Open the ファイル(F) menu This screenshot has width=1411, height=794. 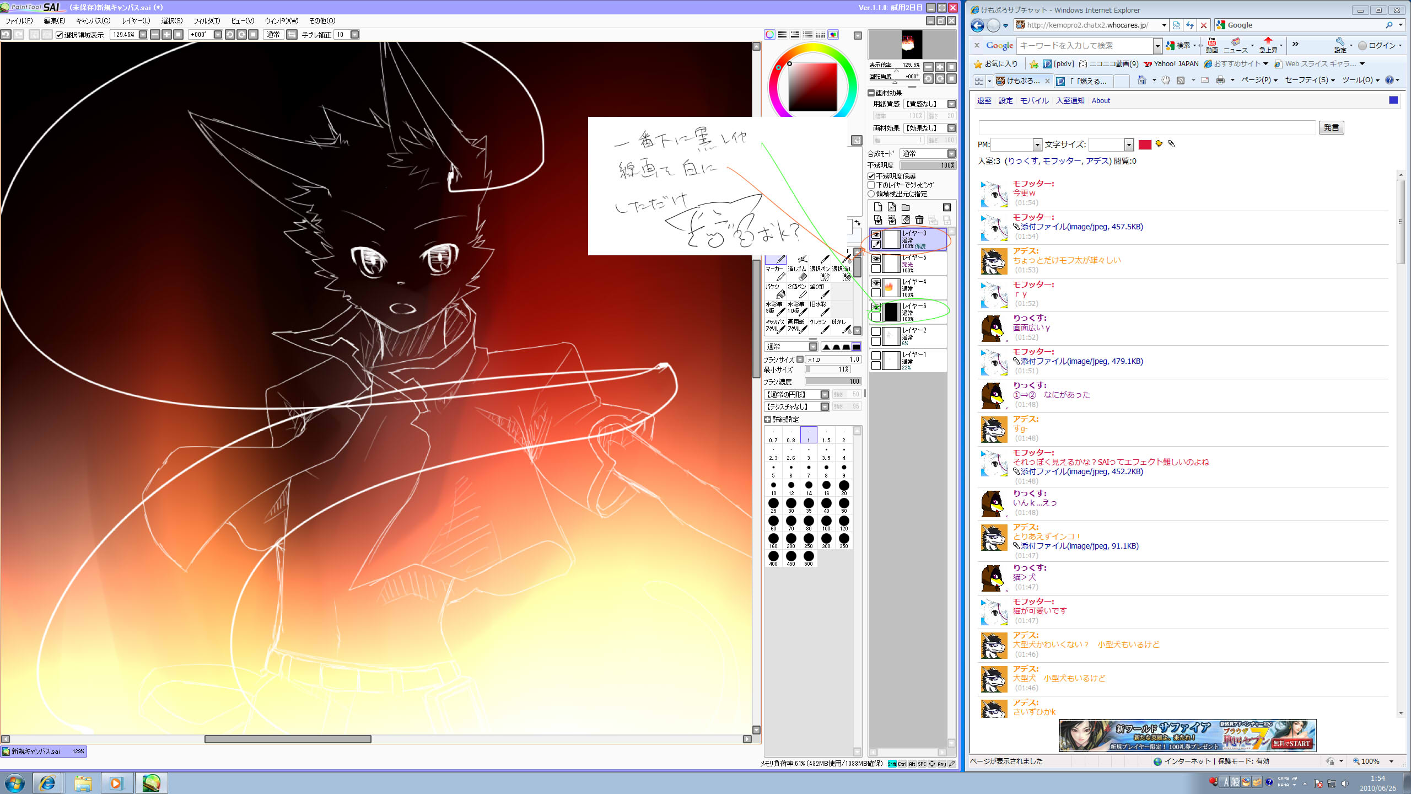point(19,21)
